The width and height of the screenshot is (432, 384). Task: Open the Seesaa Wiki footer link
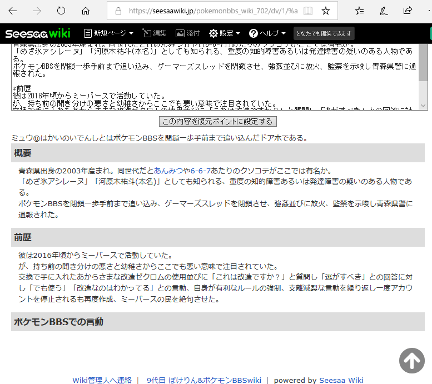pos(341,380)
